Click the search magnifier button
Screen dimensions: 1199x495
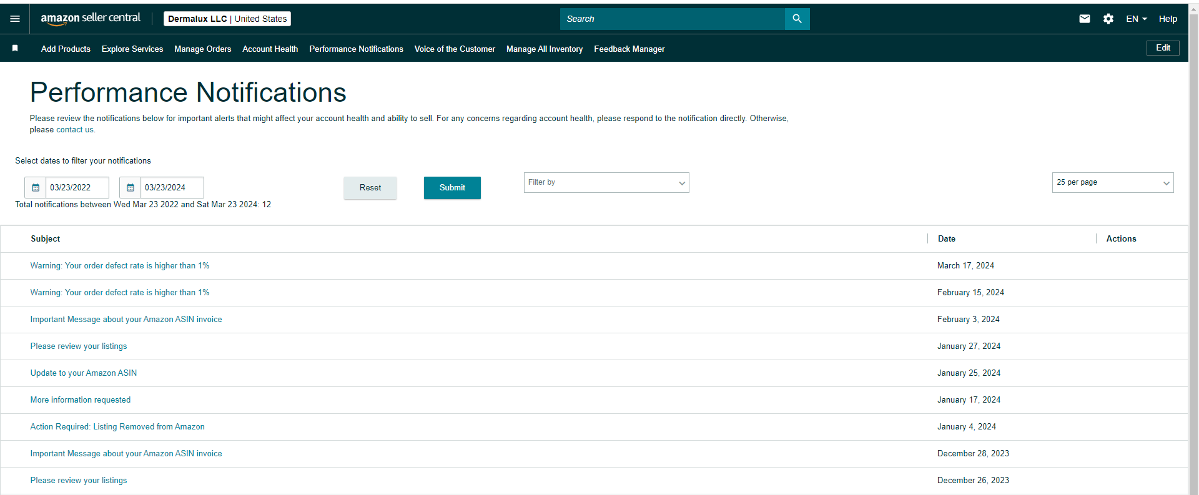coord(797,19)
